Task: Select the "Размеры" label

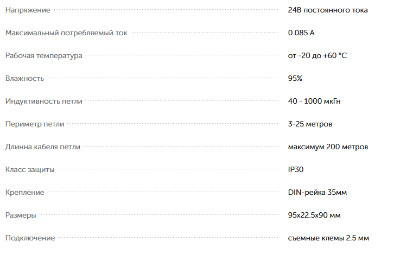Action: [21, 215]
